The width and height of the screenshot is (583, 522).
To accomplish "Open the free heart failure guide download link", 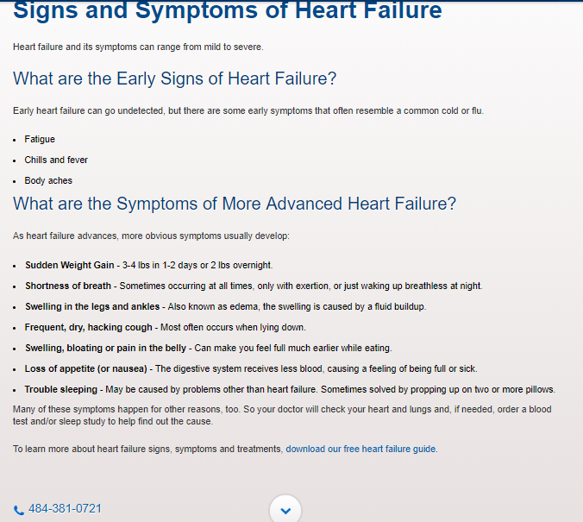I will click(360, 449).
